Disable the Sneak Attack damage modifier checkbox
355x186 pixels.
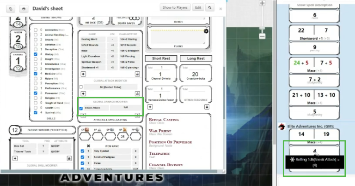point(81,108)
